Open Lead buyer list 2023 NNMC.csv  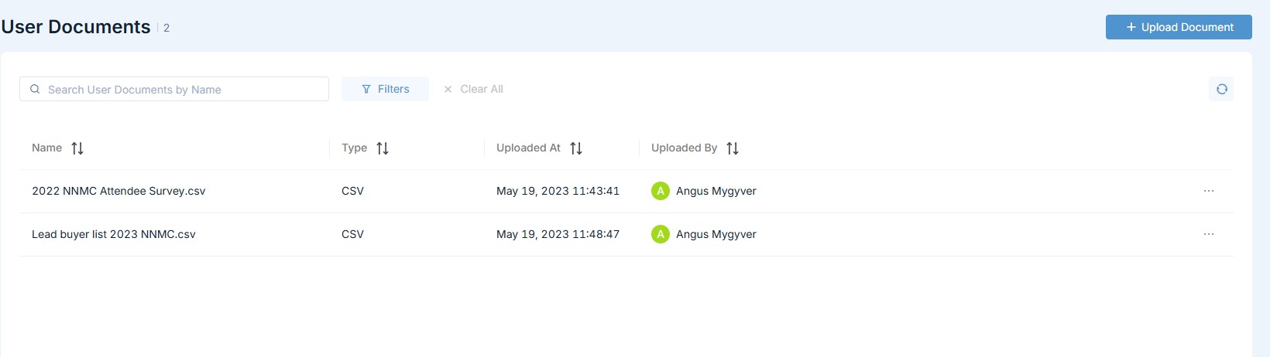[114, 234]
